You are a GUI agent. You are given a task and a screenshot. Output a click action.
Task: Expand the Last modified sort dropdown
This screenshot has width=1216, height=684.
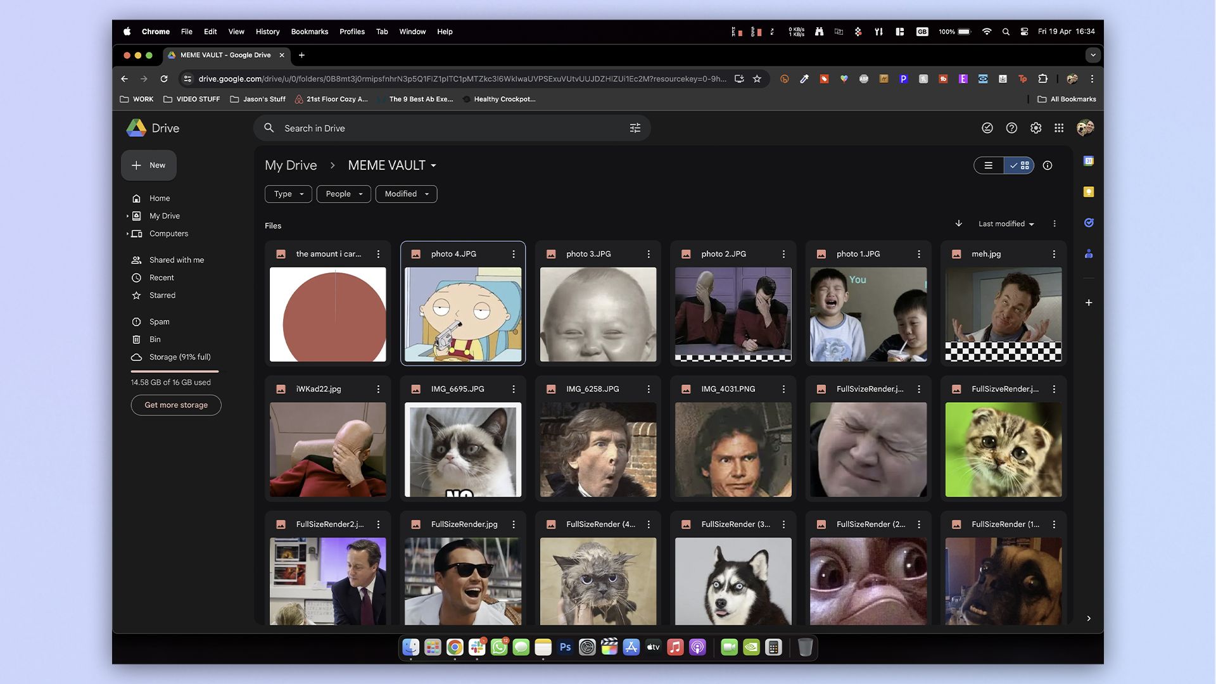click(x=1004, y=224)
